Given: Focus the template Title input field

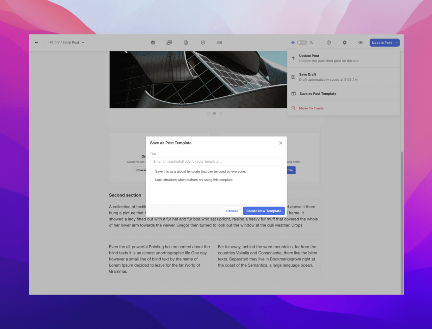Looking at the screenshot, I should [216, 162].
